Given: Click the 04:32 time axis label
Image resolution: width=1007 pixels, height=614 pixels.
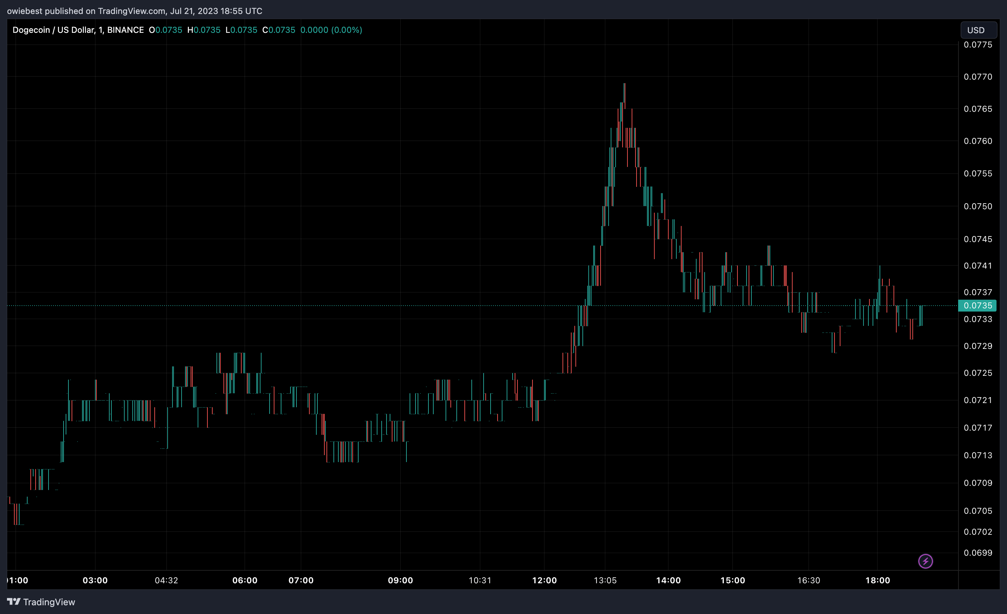Looking at the screenshot, I should (166, 580).
